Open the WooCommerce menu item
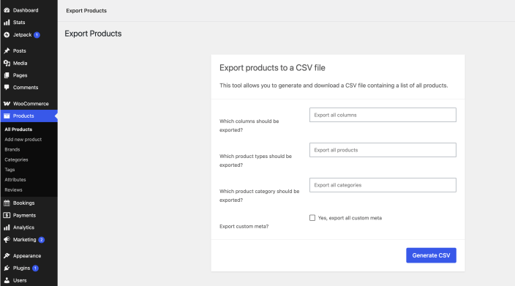Screen dimensions: 515x286 (x=29, y=103)
